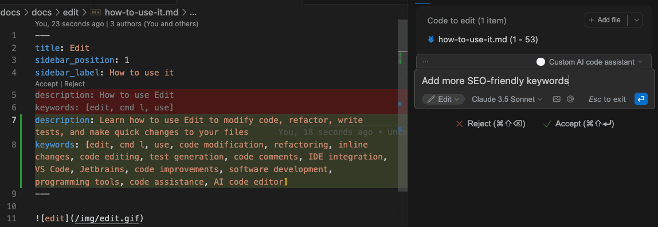The height and width of the screenshot is (227, 658).
Task: Click Reject button in the chat panel
Action: (x=490, y=124)
